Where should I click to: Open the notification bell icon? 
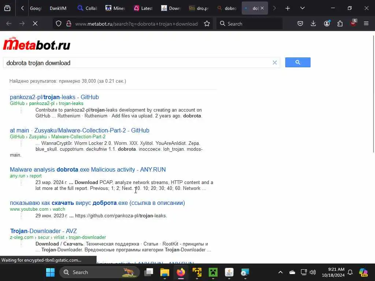[x=350, y=272]
